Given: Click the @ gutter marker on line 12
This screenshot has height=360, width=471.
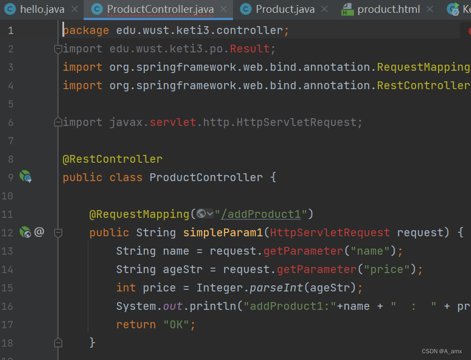Looking at the screenshot, I should pos(39,232).
